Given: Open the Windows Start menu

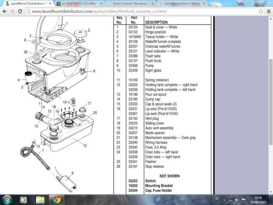Looking at the screenshot, I should pos(8,199).
